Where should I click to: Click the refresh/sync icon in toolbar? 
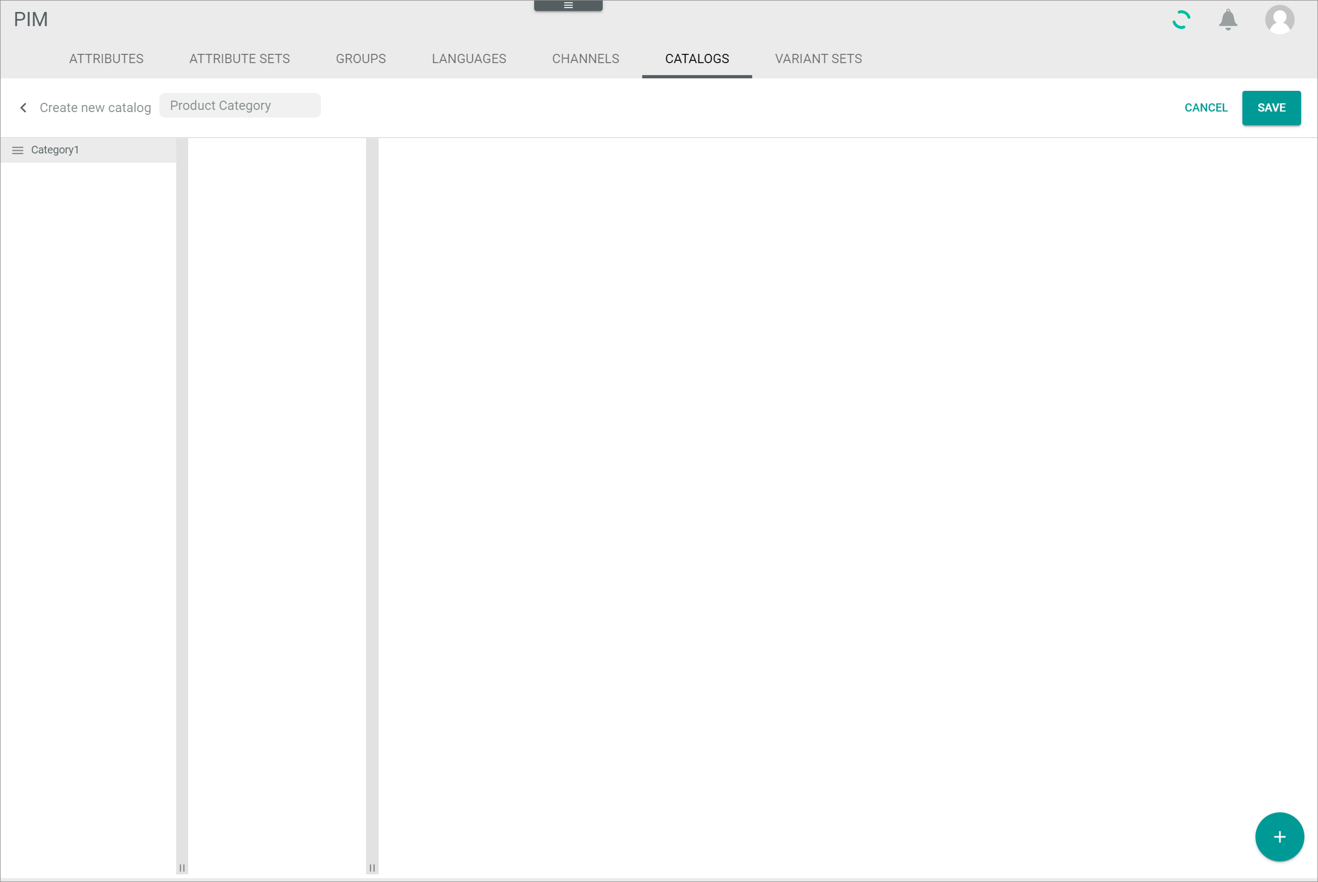point(1180,20)
